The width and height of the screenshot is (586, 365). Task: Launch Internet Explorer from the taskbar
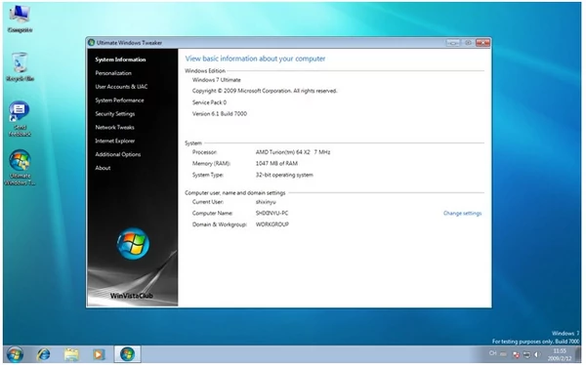click(43, 354)
